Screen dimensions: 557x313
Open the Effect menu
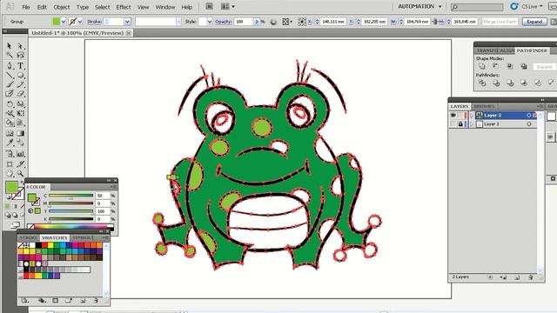124,7
